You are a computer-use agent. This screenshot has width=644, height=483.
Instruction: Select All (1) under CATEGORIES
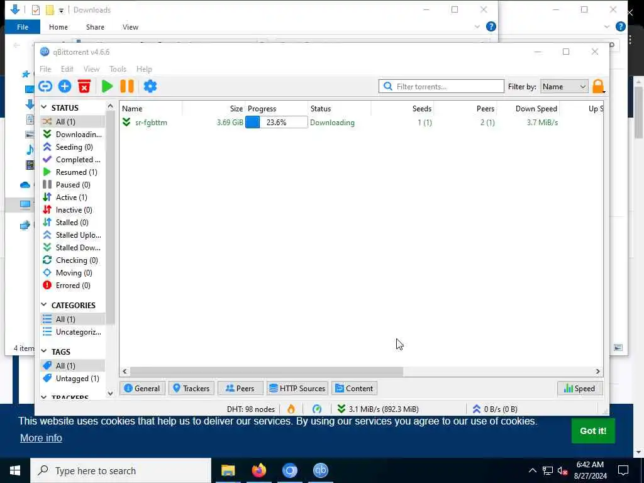[x=73, y=319]
